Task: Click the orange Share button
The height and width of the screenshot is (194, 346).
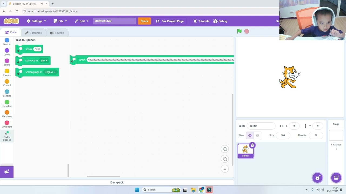Action: (144, 21)
